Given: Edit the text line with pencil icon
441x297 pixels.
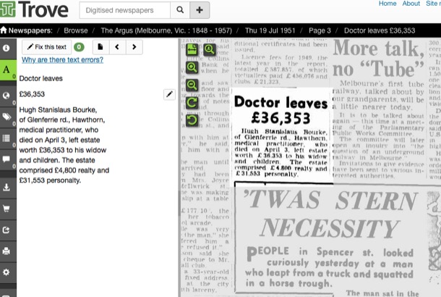Looking at the screenshot, I should pos(169,94).
